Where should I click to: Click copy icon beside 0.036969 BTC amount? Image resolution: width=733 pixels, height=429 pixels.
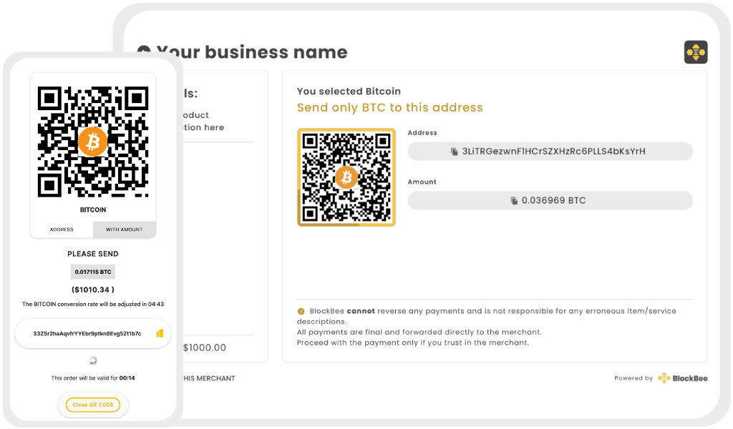click(514, 201)
